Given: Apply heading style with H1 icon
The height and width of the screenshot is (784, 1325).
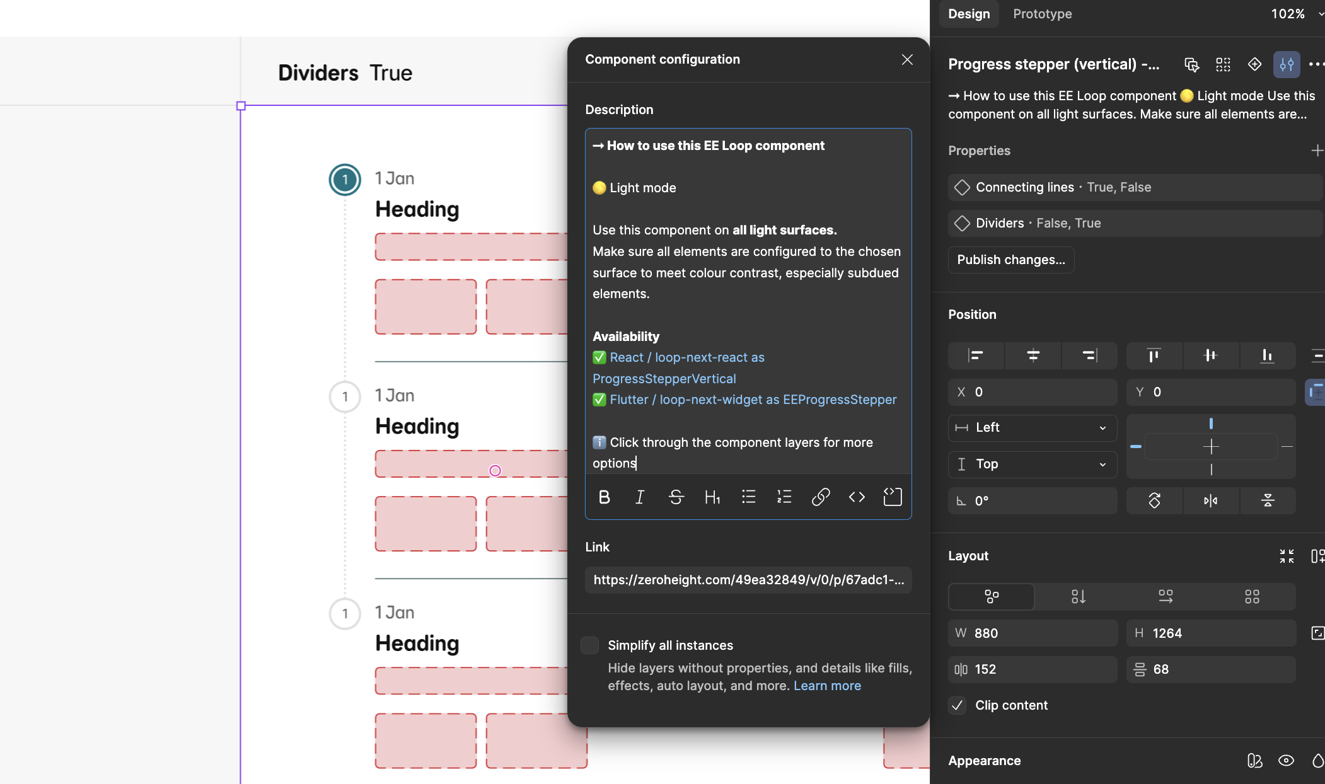Looking at the screenshot, I should pos(712,497).
